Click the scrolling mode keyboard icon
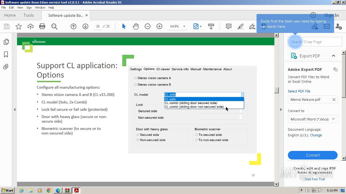346x194 pixels. (211, 26)
